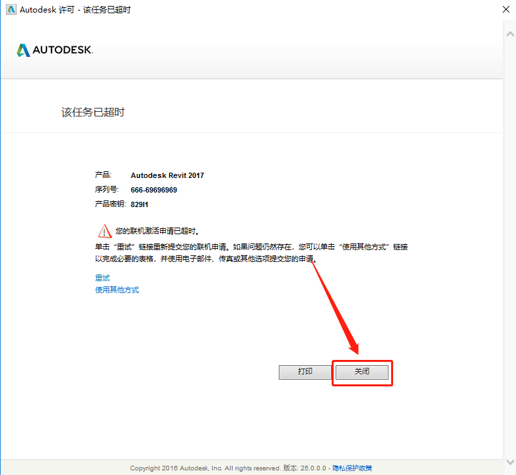Open the 使用其他方式 link
Image resolution: width=516 pixels, height=475 pixels.
117,290
